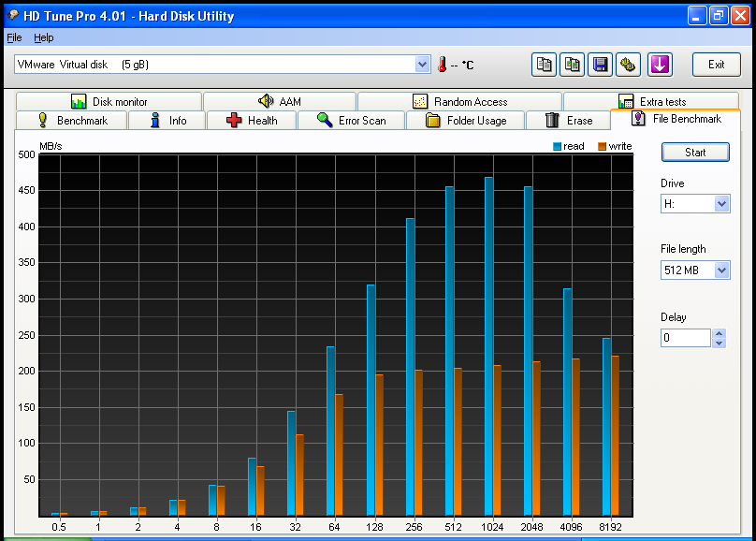
Task: Click the blue read legend swatch
Action: click(x=557, y=147)
